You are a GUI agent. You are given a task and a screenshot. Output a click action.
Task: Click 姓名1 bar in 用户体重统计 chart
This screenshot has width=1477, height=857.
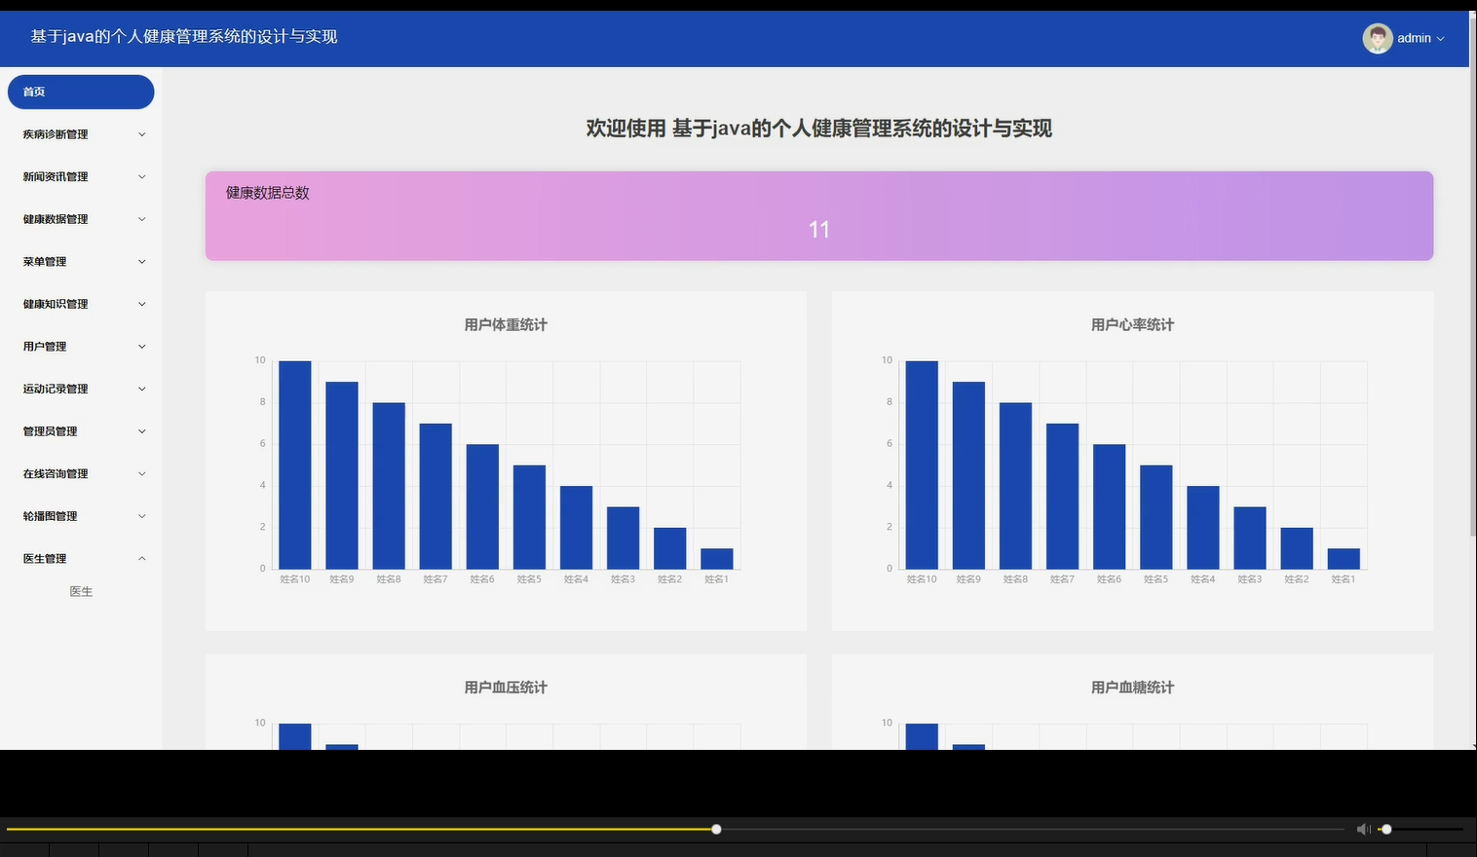[717, 559]
